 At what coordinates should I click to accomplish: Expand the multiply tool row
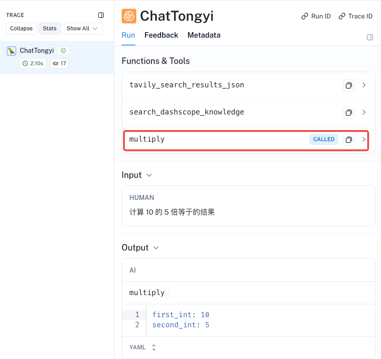pos(364,139)
